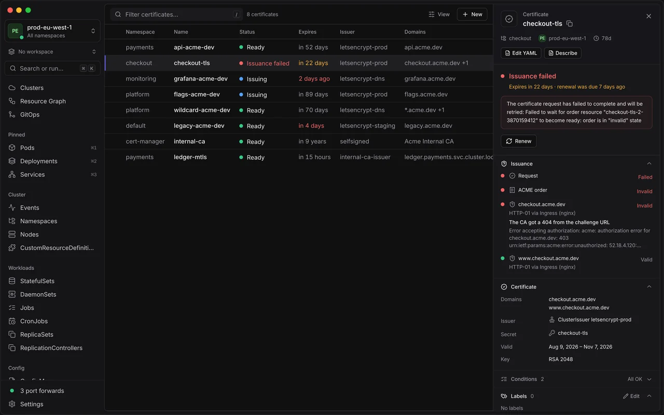Open the Clusters view in sidebar
Viewport: 664px width, 415px height.
pos(52,88)
